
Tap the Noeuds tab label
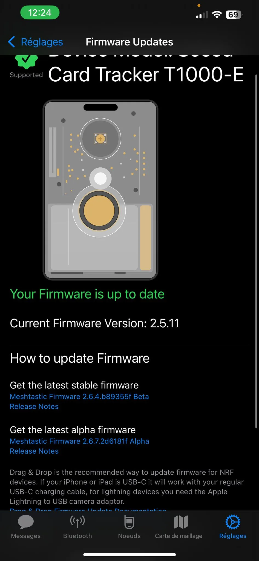[129, 536]
